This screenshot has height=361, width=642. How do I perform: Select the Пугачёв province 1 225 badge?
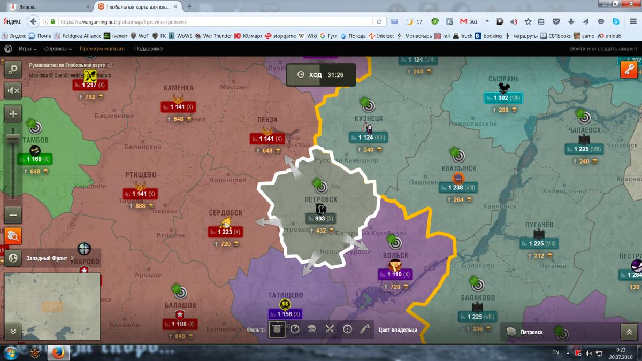(539, 243)
